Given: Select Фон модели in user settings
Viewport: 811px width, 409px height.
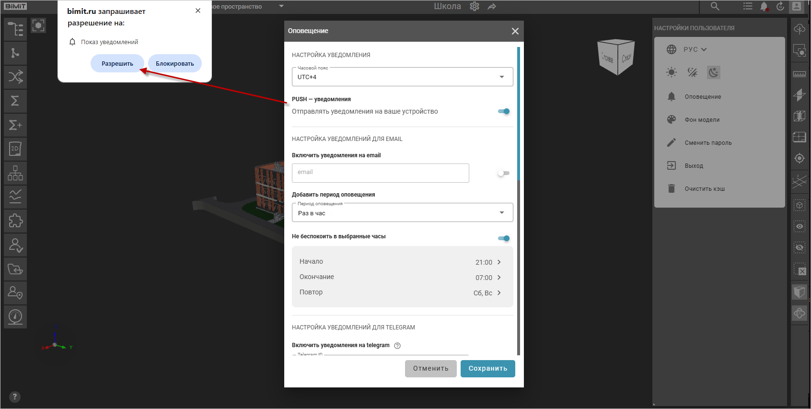Looking at the screenshot, I should (702, 120).
